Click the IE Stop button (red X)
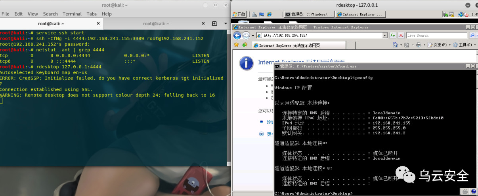The height and width of the screenshot is (196, 478). (x=401, y=35)
